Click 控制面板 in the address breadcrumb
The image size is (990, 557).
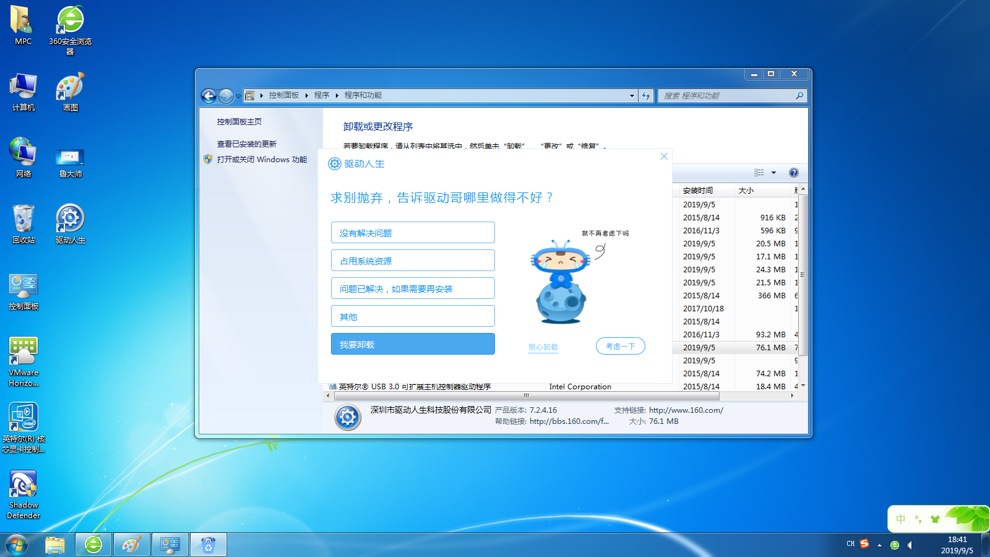pos(284,95)
